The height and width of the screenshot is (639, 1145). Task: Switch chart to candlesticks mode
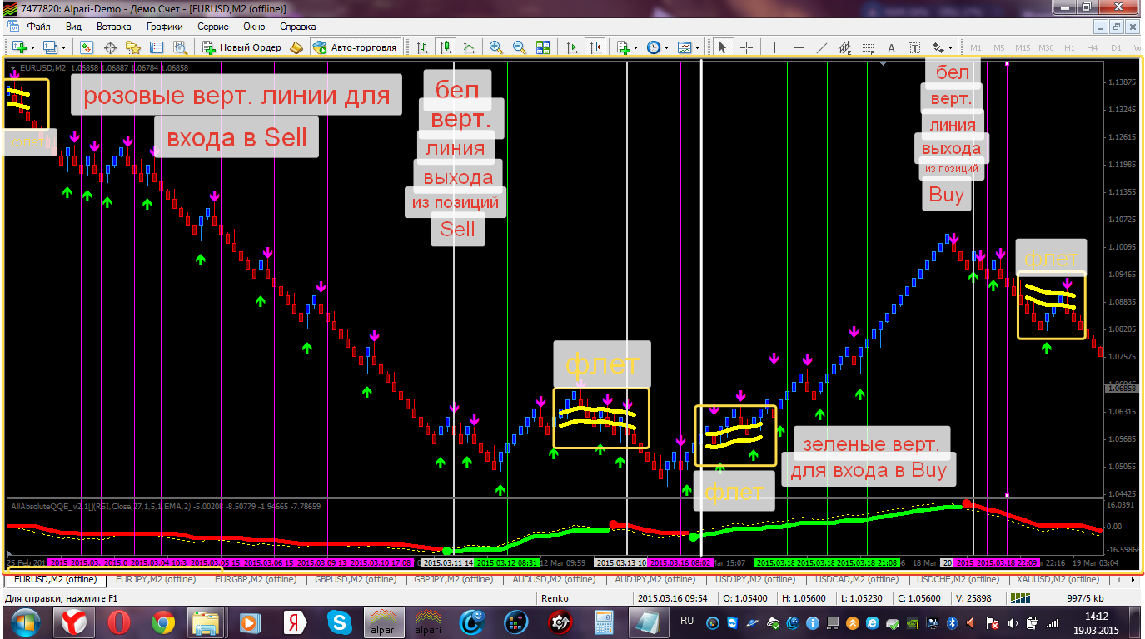[x=446, y=47]
